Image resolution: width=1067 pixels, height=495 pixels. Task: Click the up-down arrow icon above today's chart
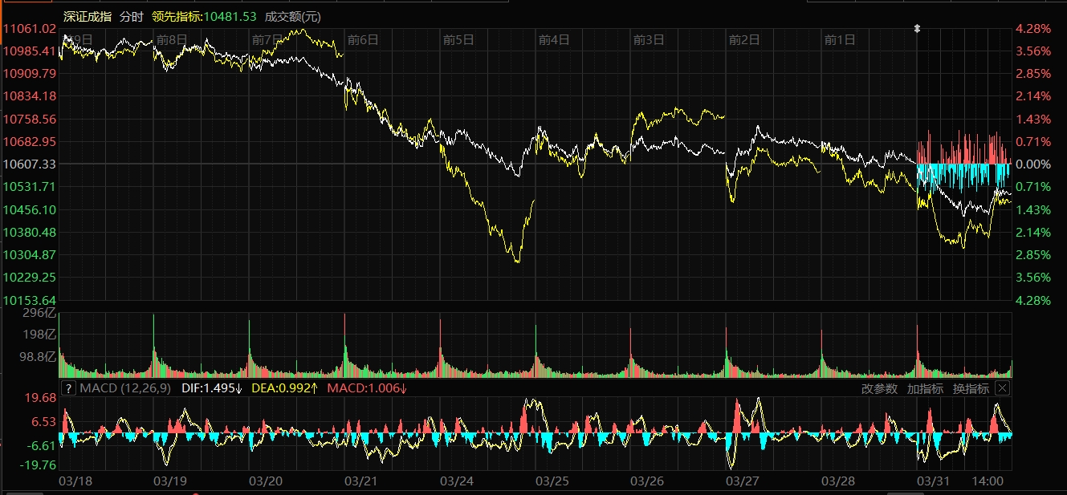[x=918, y=29]
